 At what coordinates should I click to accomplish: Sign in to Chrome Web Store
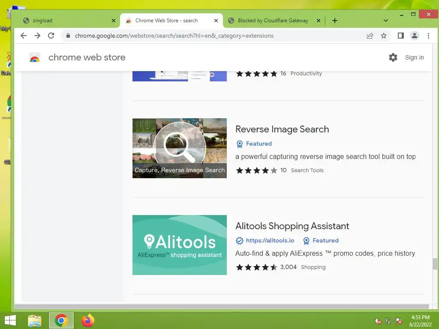[414, 57]
